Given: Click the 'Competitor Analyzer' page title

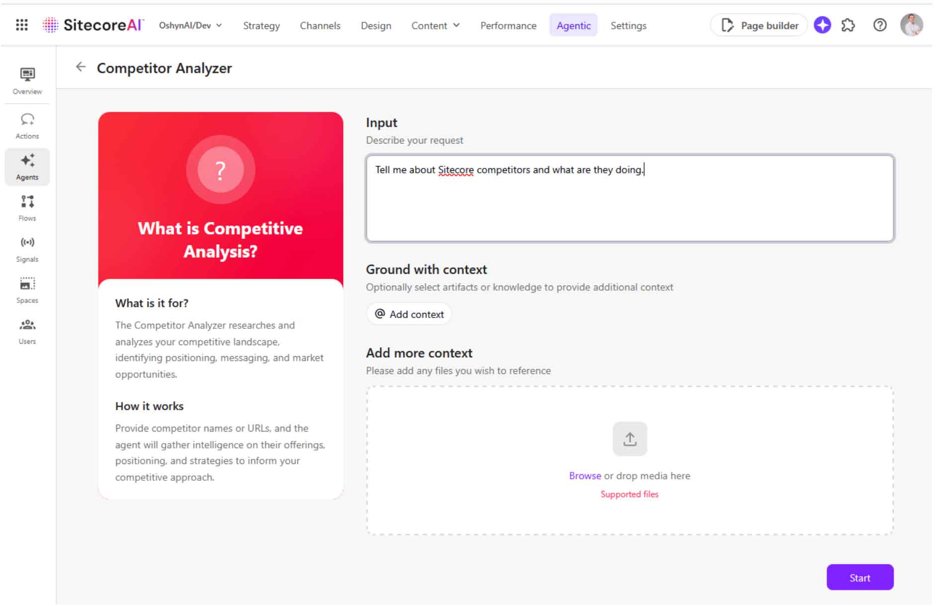Looking at the screenshot, I should point(164,68).
